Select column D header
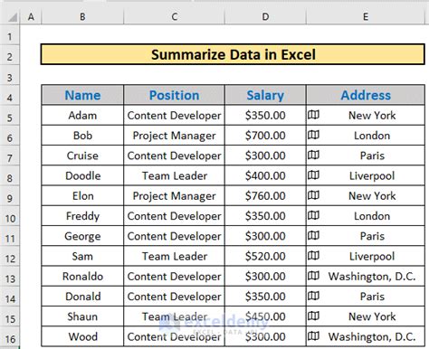This screenshot has width=429, height=349. click(x=265, y=17)
